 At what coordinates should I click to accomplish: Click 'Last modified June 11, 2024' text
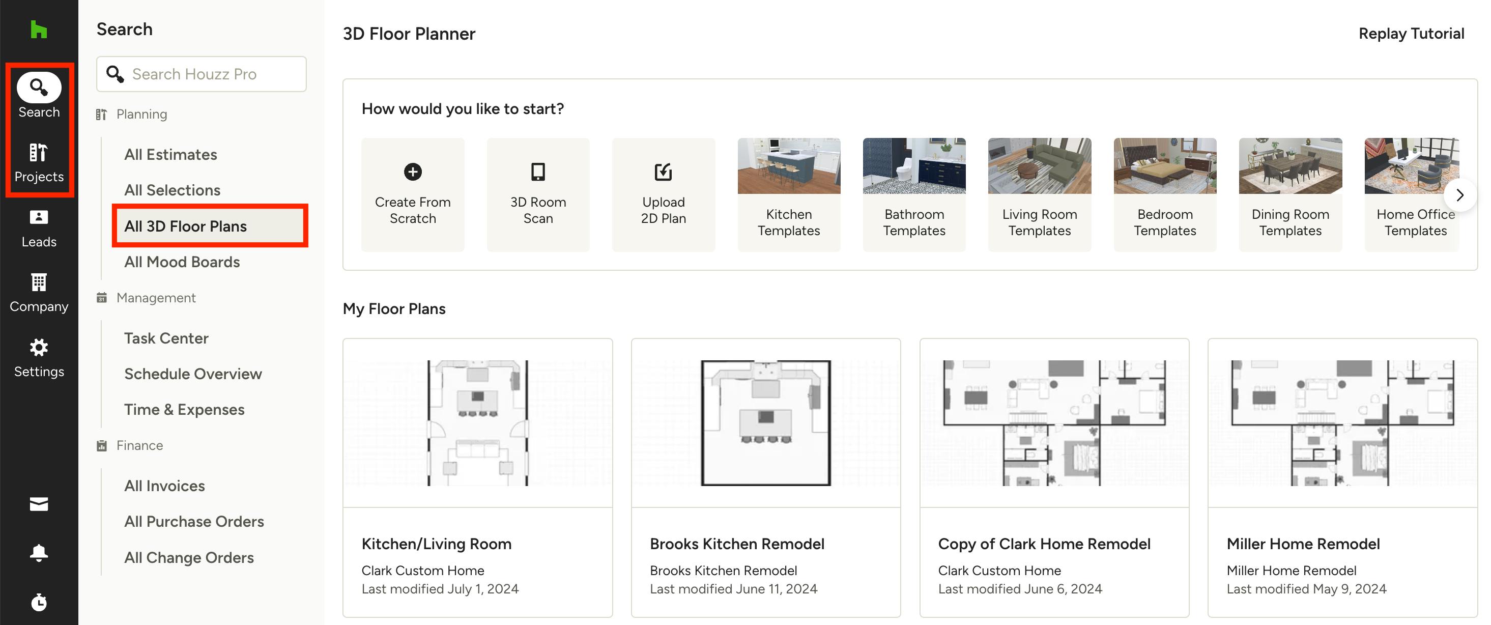pyautogui.click(x=733, y=589)
